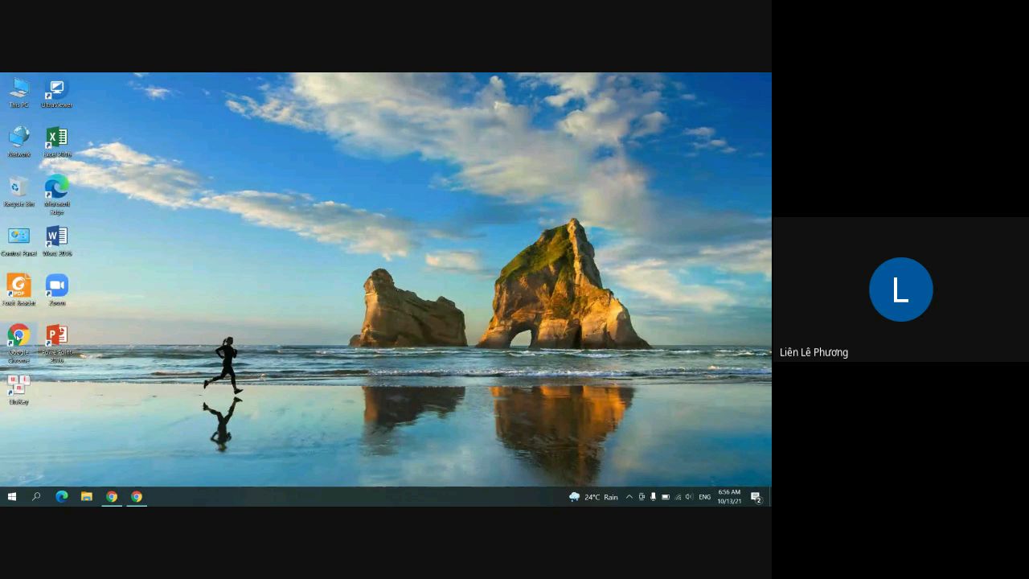Click the taskbar search magnifier
The height and width of the screenshot is (579, 1029).
(36, 497)
